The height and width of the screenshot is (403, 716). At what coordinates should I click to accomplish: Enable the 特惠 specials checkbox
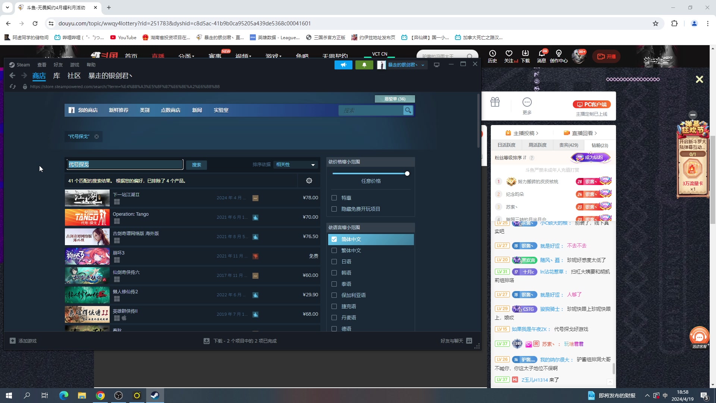(334, 198)
